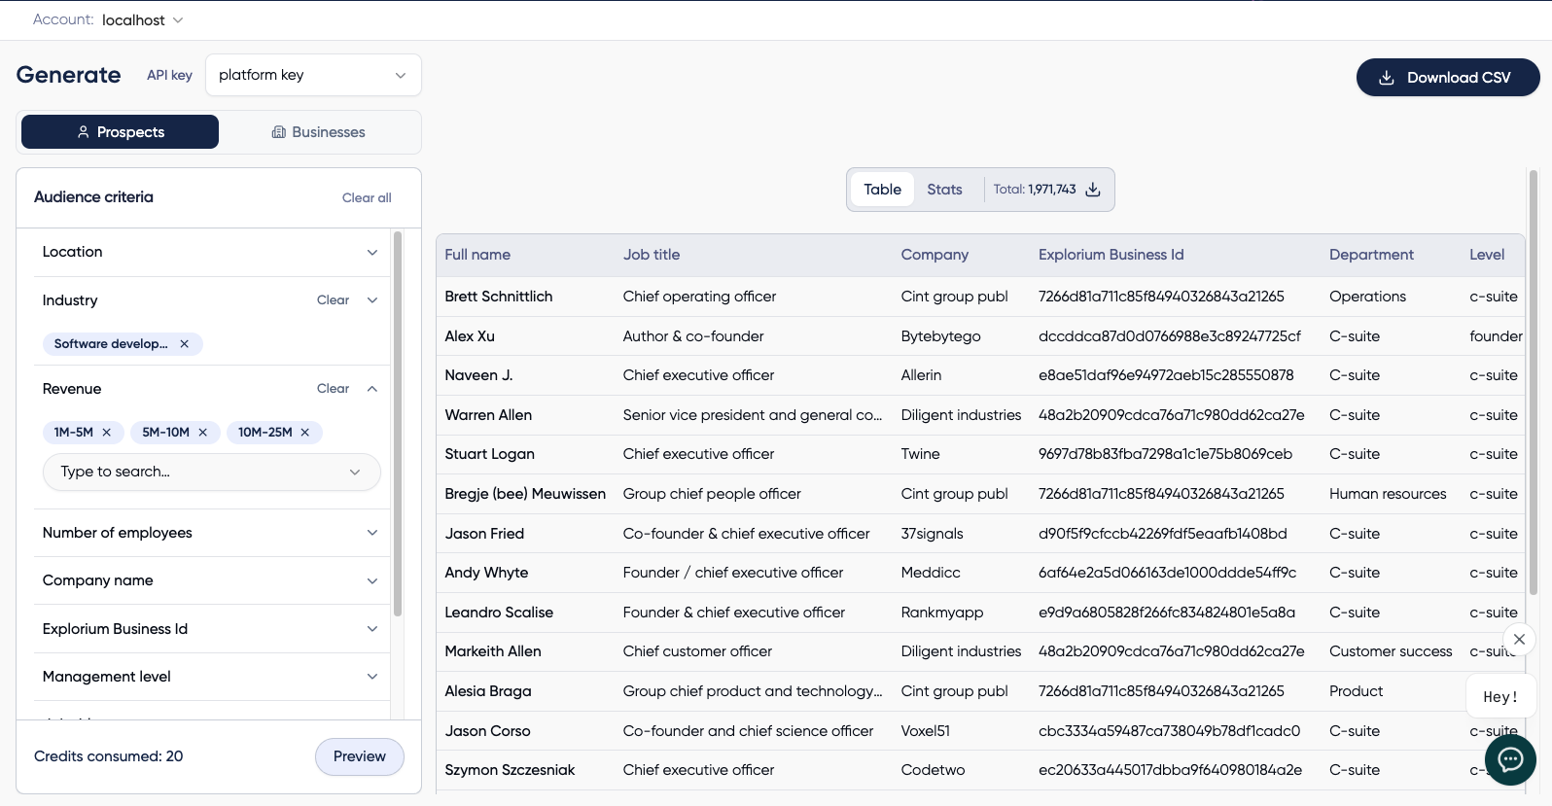Click Jason Fried in the table
The image size is (1552, 806).
484,534
